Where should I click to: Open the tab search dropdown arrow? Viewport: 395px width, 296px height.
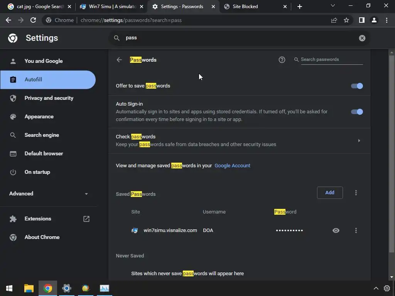(x=333, y=5)
